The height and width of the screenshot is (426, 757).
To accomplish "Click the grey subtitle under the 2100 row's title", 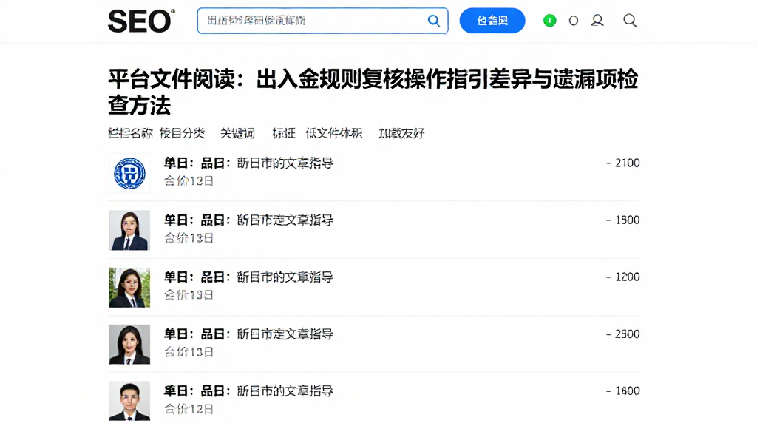I will pyautogui.click(x=189, y=181).
